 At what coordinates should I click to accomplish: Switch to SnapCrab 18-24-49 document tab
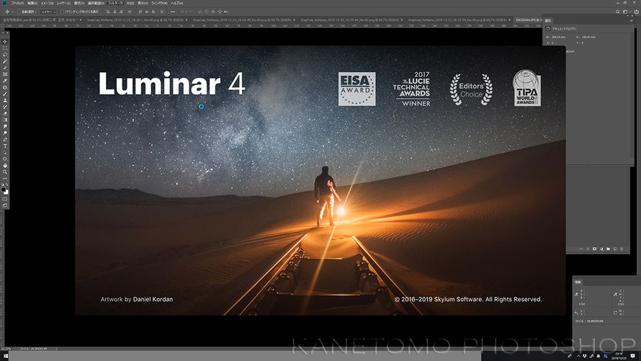click(x=242, y=19)
